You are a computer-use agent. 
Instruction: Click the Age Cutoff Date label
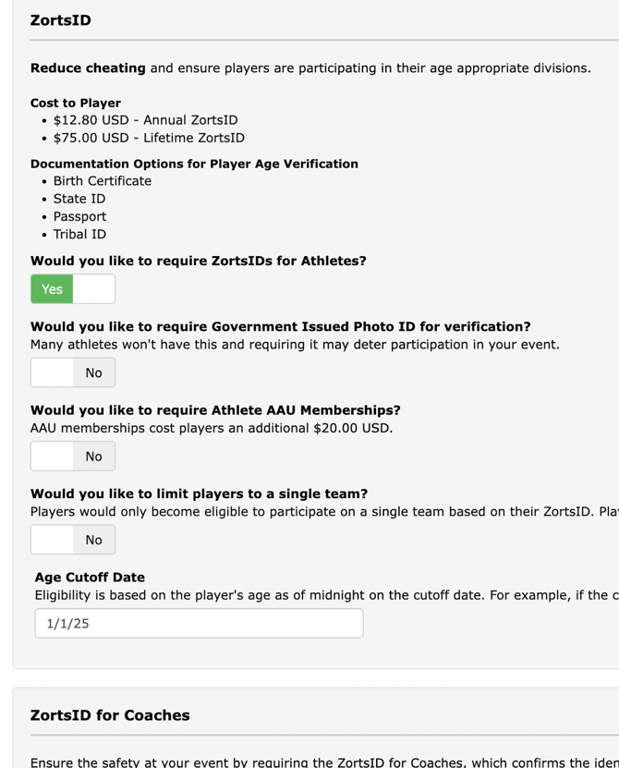[x=90, y=578]
